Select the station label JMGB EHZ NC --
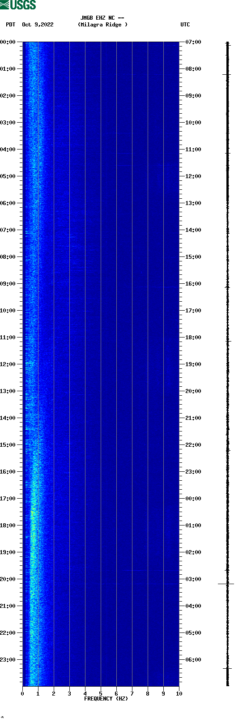 click(102, 18)
